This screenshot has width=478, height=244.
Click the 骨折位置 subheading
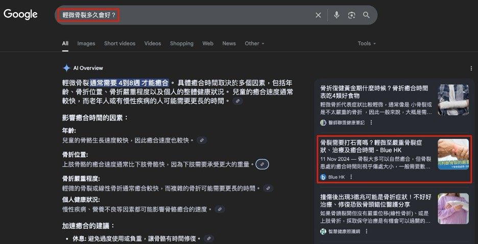coord(75,155)
